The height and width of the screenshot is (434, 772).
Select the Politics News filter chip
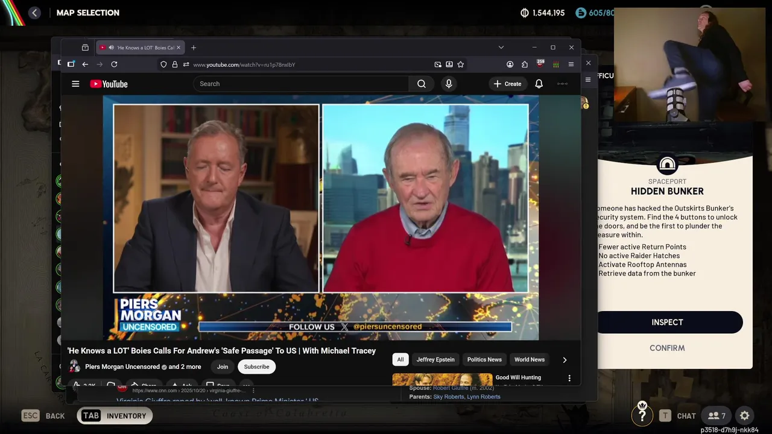(x=484, y=359)
